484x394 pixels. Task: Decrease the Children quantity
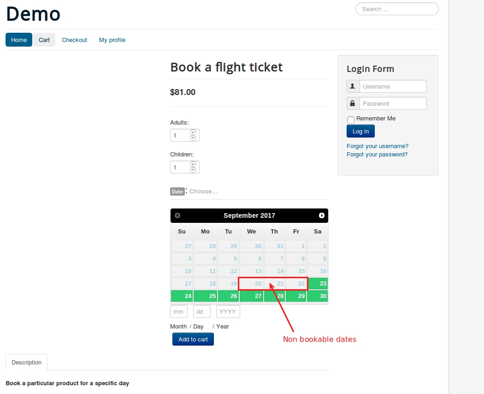[x=193, y=170]
